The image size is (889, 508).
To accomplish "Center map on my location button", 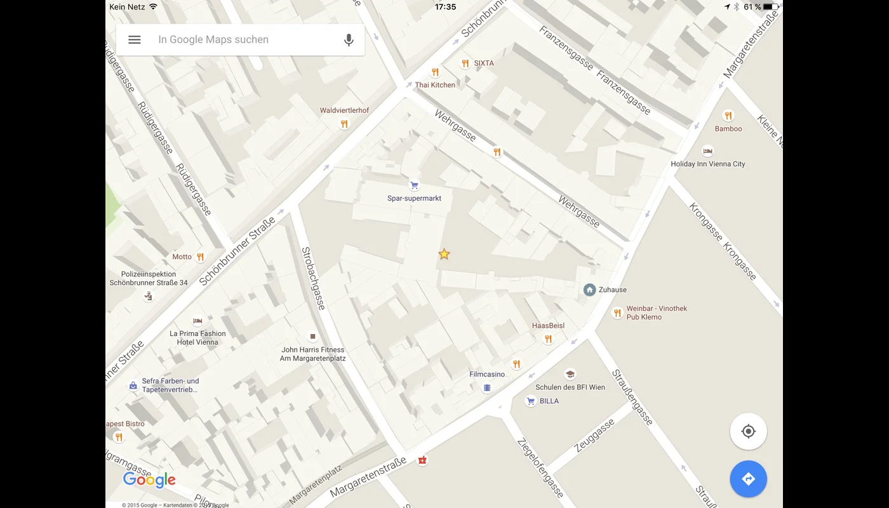I will pyautogui.click(x=749, y=432).
